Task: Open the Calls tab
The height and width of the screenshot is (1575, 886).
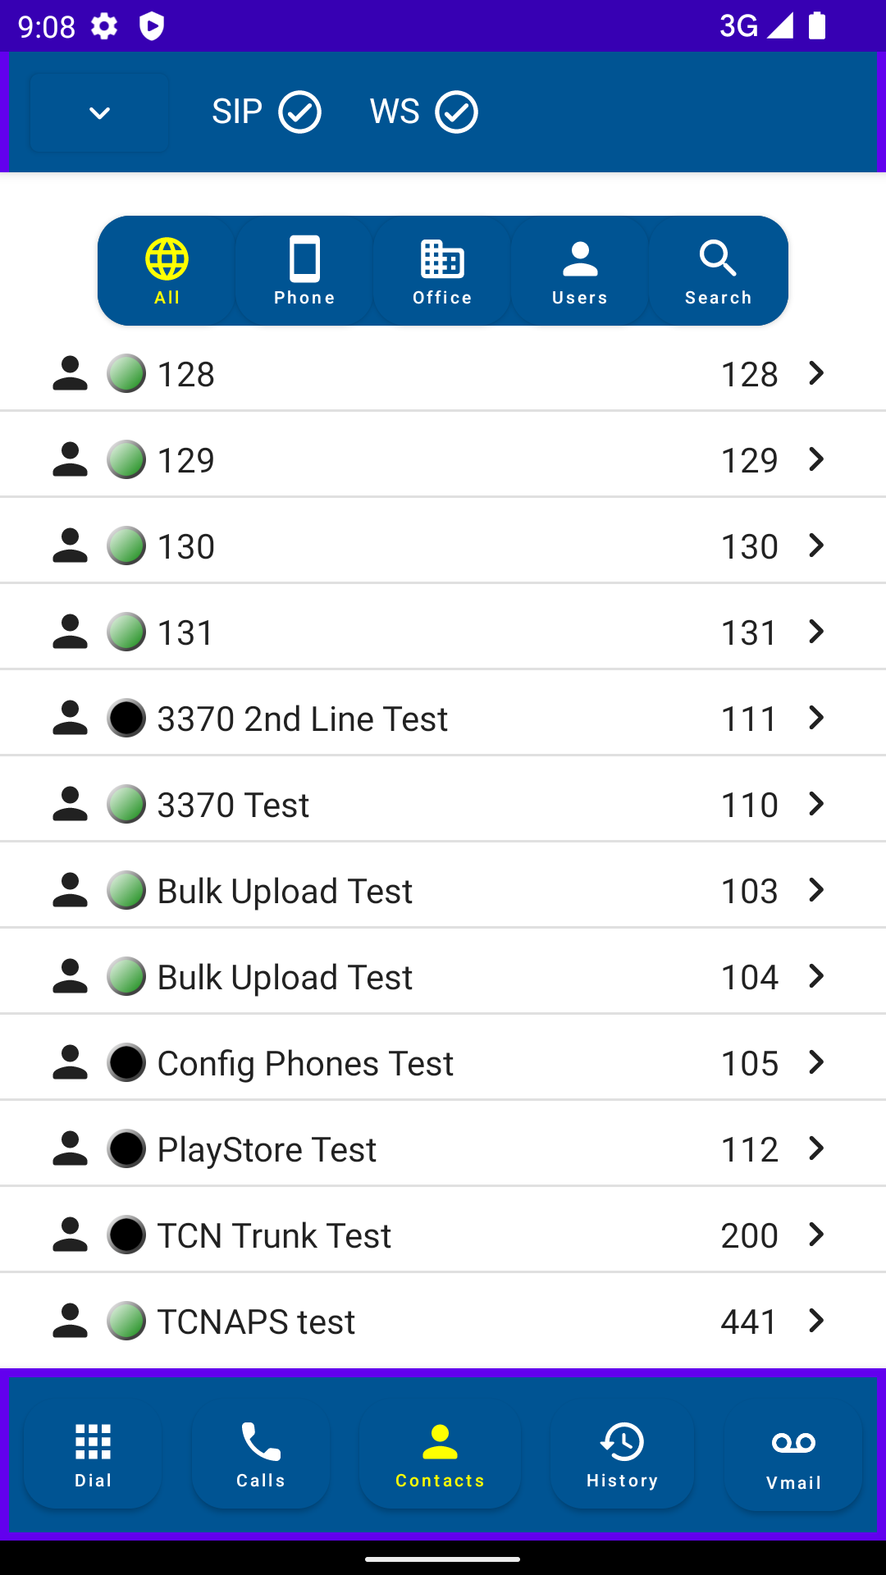Action: [261, 1455]
